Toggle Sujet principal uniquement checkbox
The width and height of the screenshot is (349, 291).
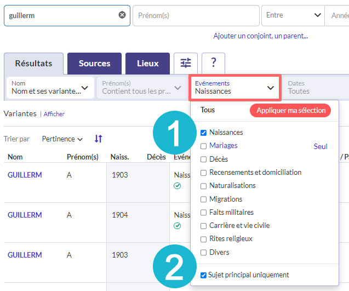pyautogui.click(x=204, y=275)
